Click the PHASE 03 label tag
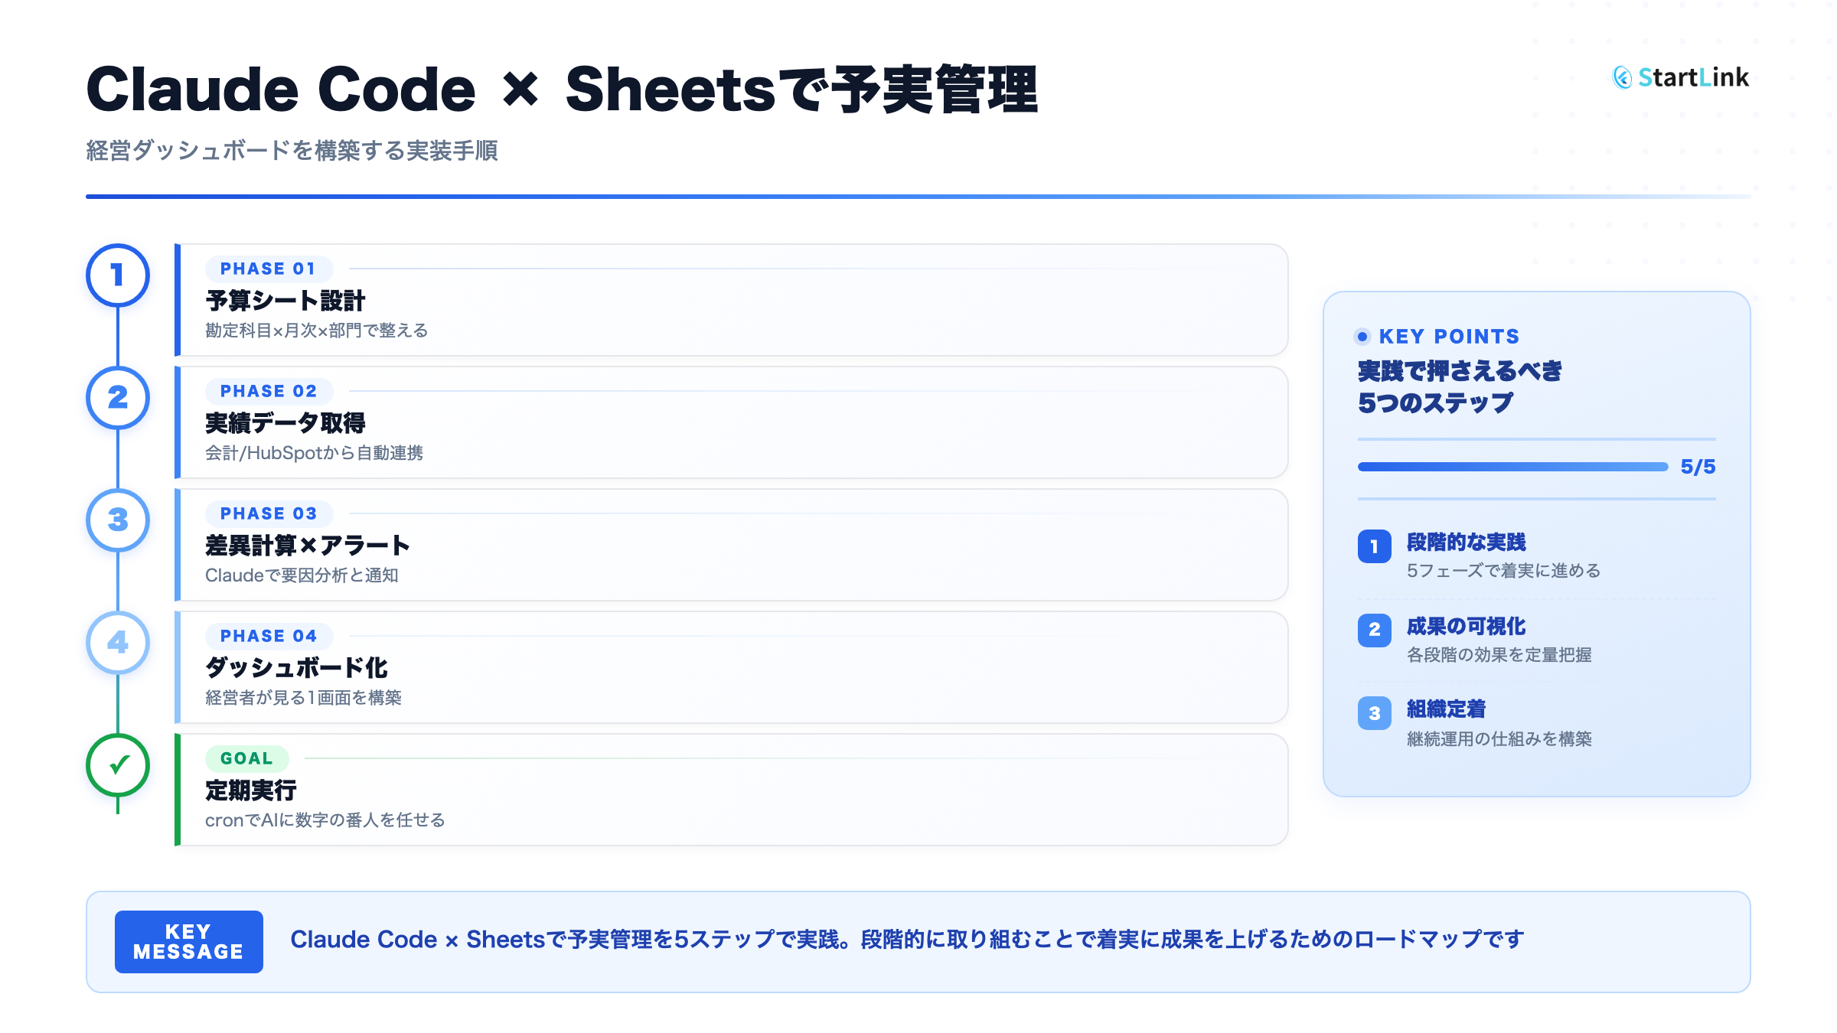1837x1033 pixels. [x=268, y=514]
